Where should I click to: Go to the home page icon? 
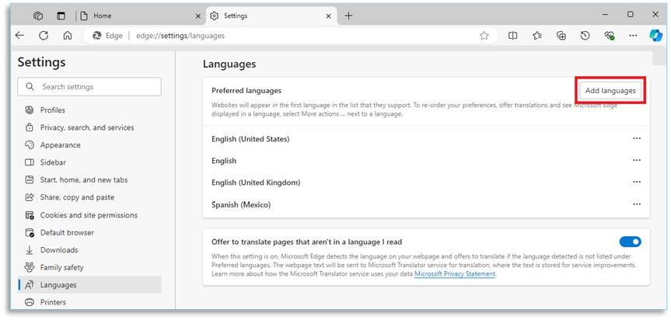[67, 36]
